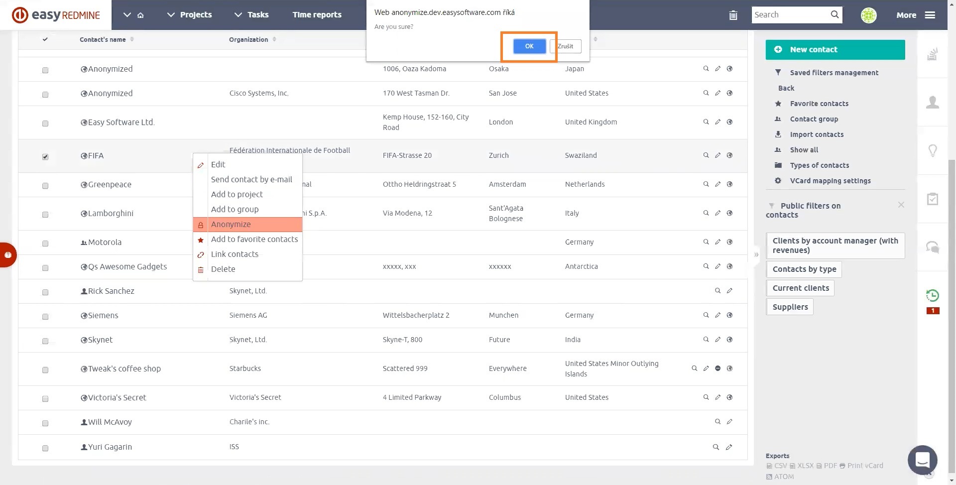Image resolution: width=956 pixels, height=485 pixels.
Task: Click the globe icon in the FIFA row
Action: pyautogui.click(x=729, y=155)
